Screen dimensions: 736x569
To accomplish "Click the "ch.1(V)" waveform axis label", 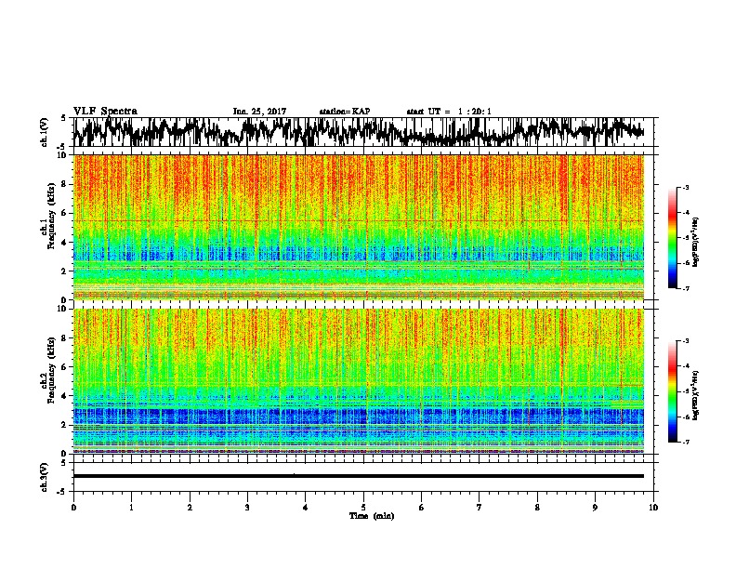I will 45,132.
